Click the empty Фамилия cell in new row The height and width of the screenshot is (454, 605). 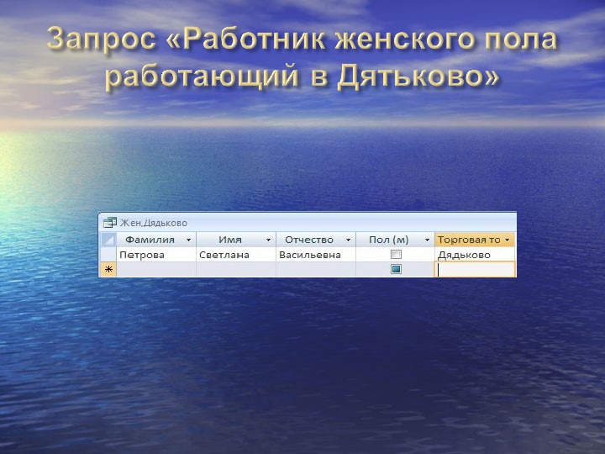[x=156, y=270]
